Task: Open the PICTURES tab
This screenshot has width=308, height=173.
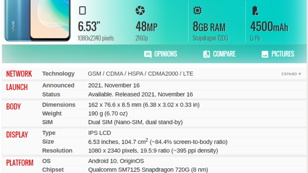Action: point(278,54)
